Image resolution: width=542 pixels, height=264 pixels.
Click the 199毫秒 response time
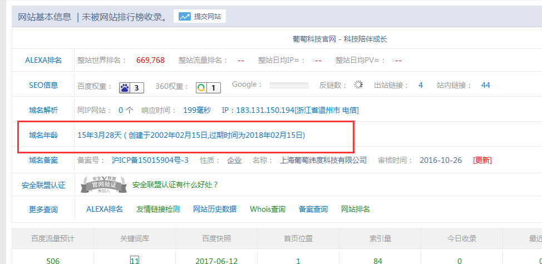coord(197,110)
